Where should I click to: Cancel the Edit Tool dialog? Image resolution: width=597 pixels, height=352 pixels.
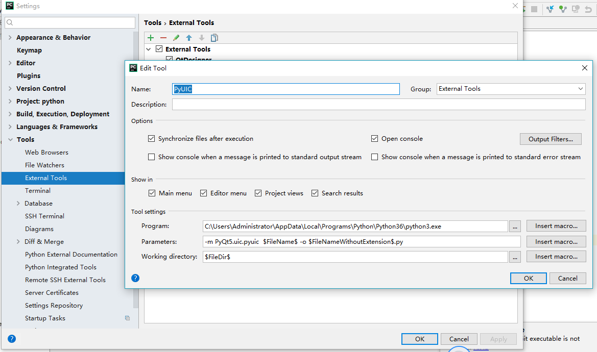568,278
